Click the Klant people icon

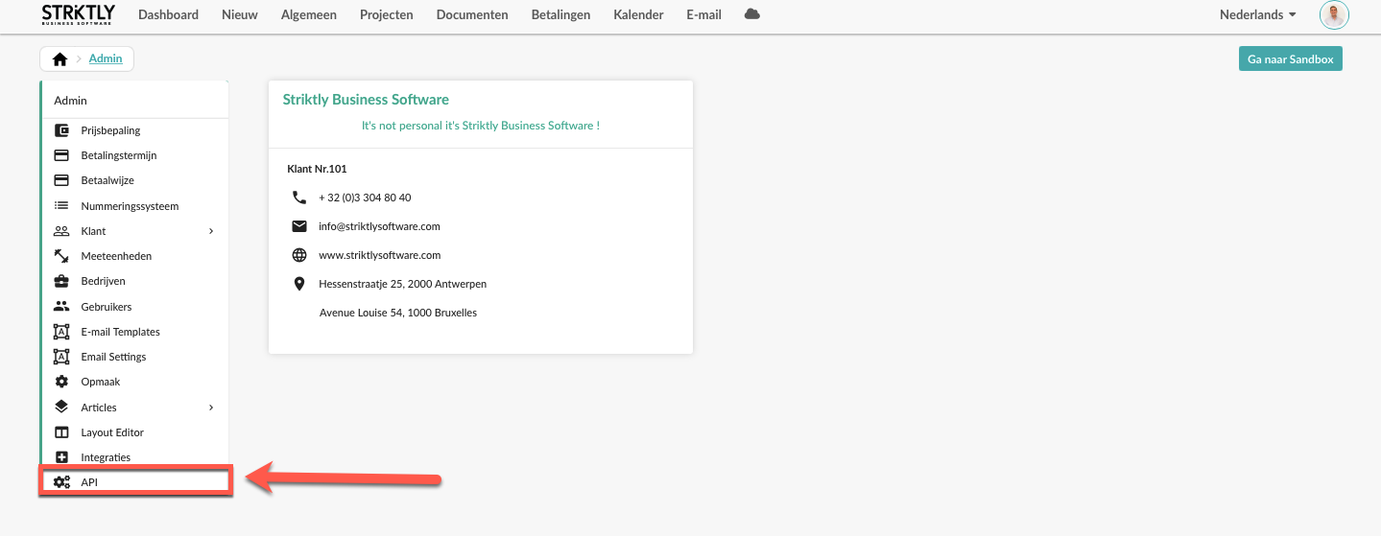[61, 231]
